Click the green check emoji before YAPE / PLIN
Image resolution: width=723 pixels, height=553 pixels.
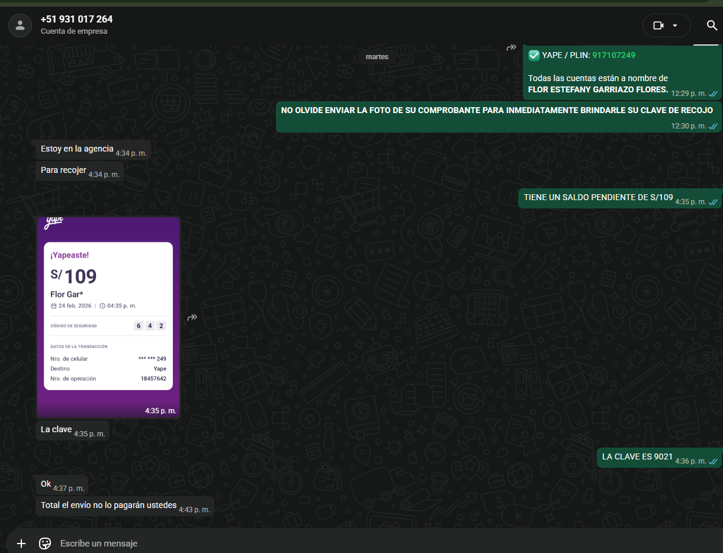(x=534, y=55)
